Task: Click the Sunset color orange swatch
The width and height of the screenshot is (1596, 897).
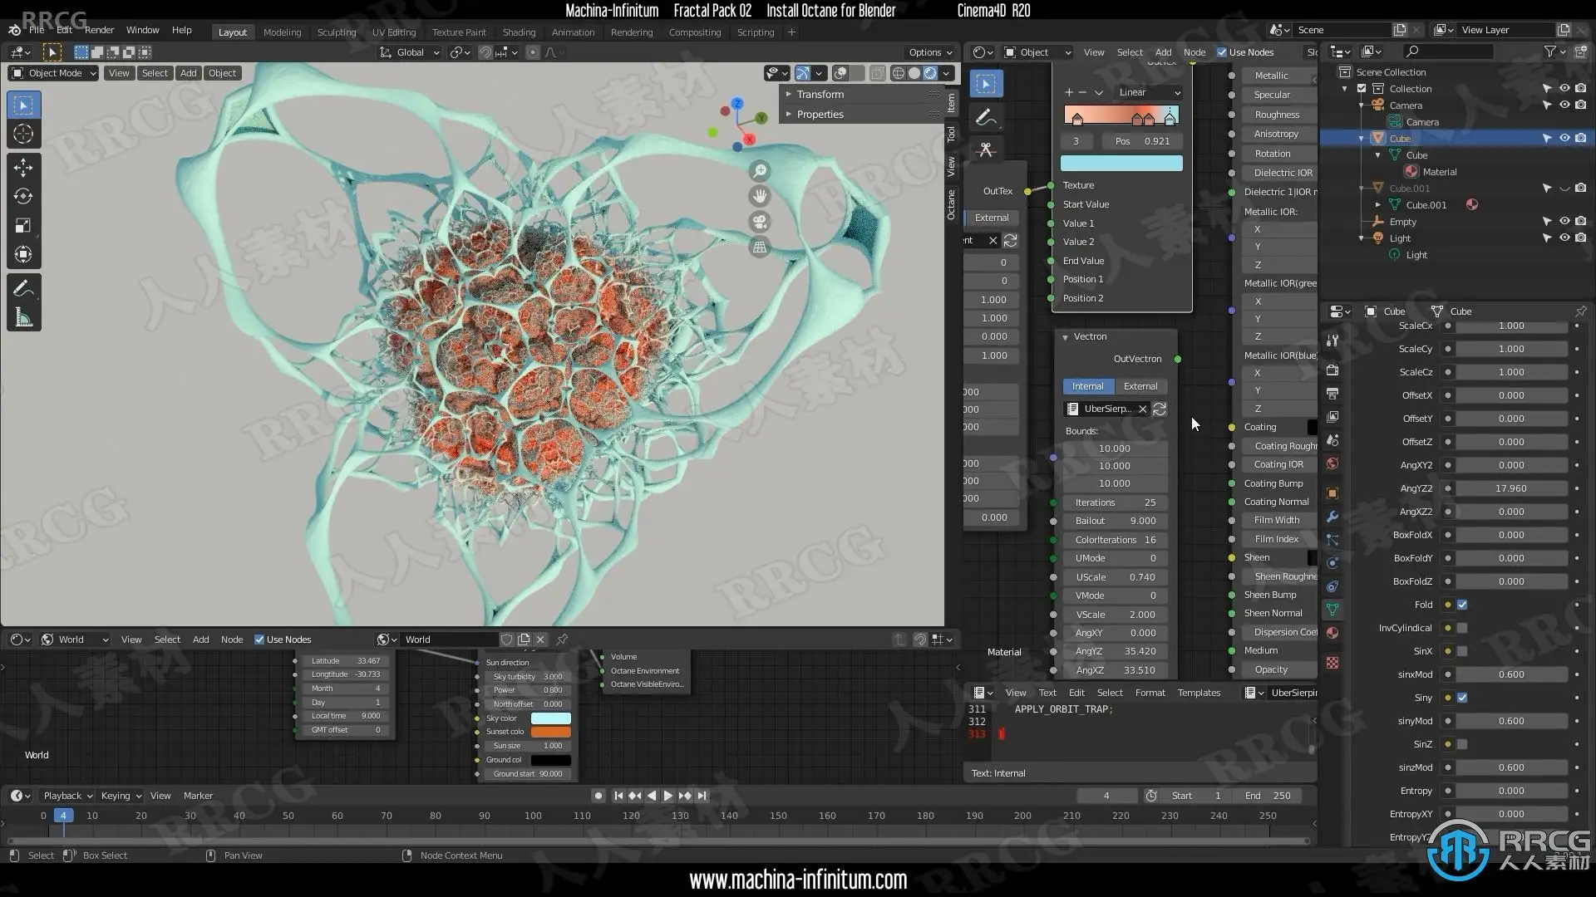Action: 550,732
